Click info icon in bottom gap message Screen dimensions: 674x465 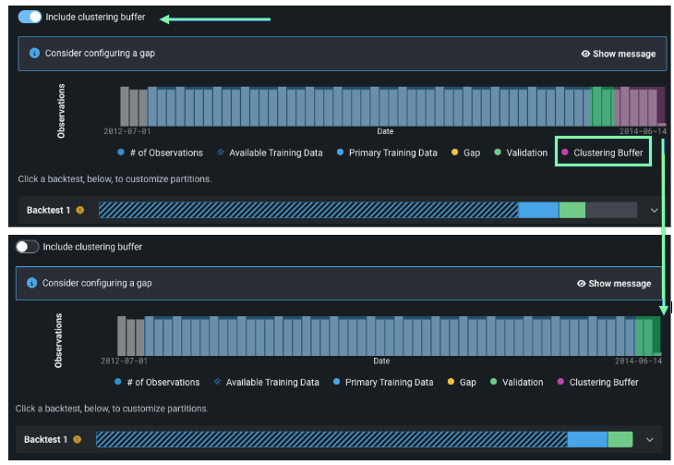click(32, 283)
